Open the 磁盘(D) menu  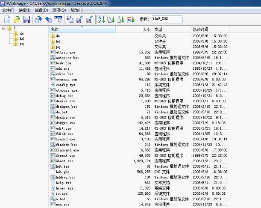(41, 10)
